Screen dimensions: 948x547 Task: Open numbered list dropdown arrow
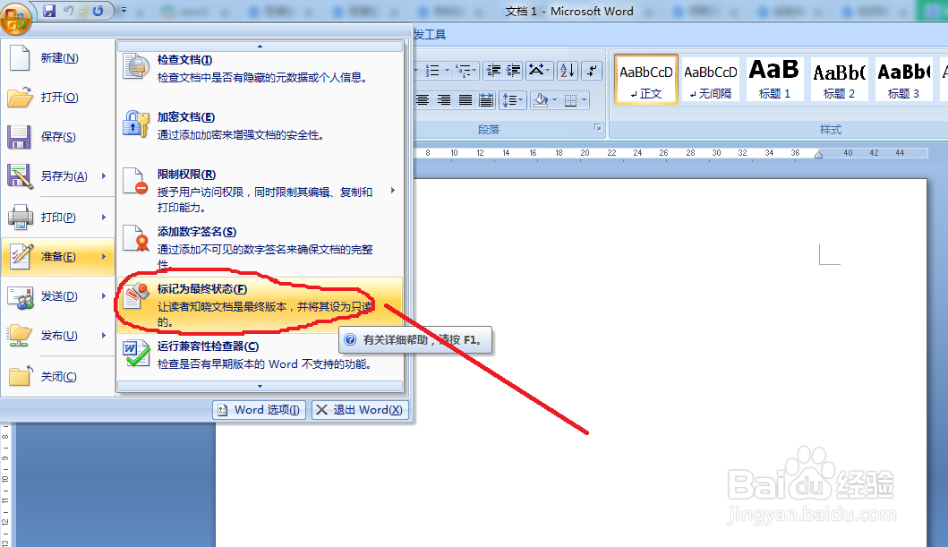pyautogui.click(x=448, y=71)
